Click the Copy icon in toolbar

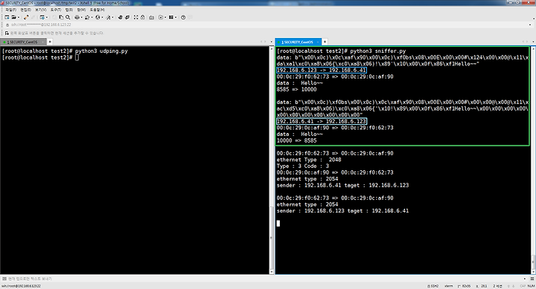coord(61,17)
